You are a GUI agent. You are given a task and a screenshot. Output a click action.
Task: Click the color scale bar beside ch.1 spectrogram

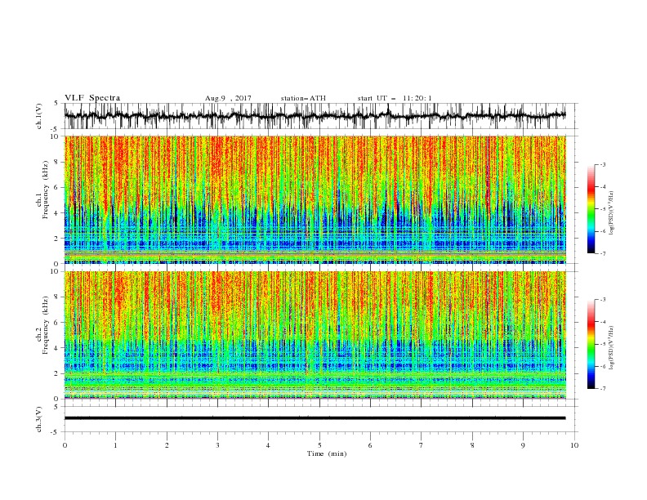[x=591, y=208]
